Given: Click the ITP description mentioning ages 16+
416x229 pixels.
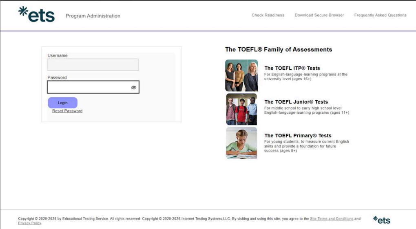Looking at the screenshot, I should point(305,77).
